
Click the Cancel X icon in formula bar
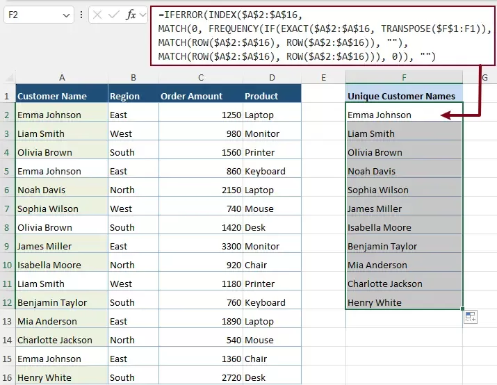point(97,15)
